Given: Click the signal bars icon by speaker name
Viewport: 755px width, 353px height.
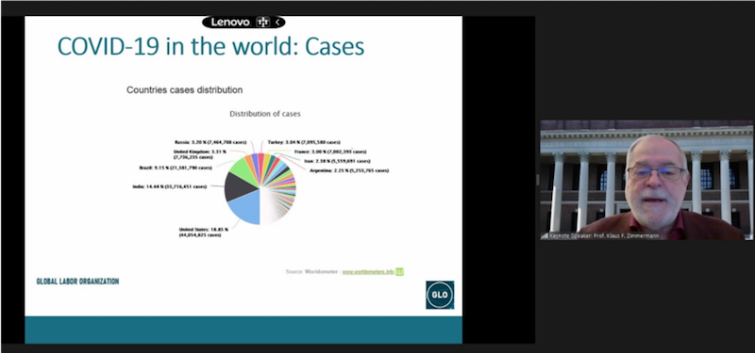Looking at the screenshot, I should click(545, 236).
